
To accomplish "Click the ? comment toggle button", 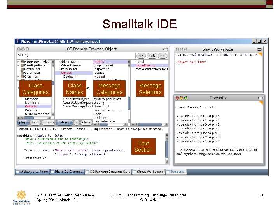I will click(x=77, y=122).
